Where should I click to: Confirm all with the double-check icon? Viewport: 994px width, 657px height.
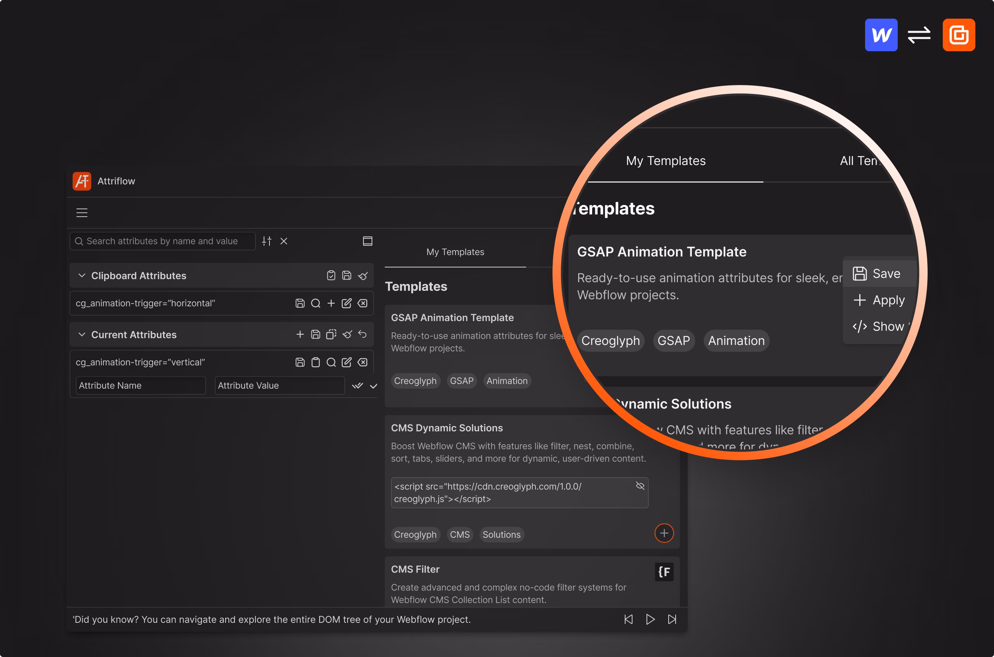click(357, 386)
